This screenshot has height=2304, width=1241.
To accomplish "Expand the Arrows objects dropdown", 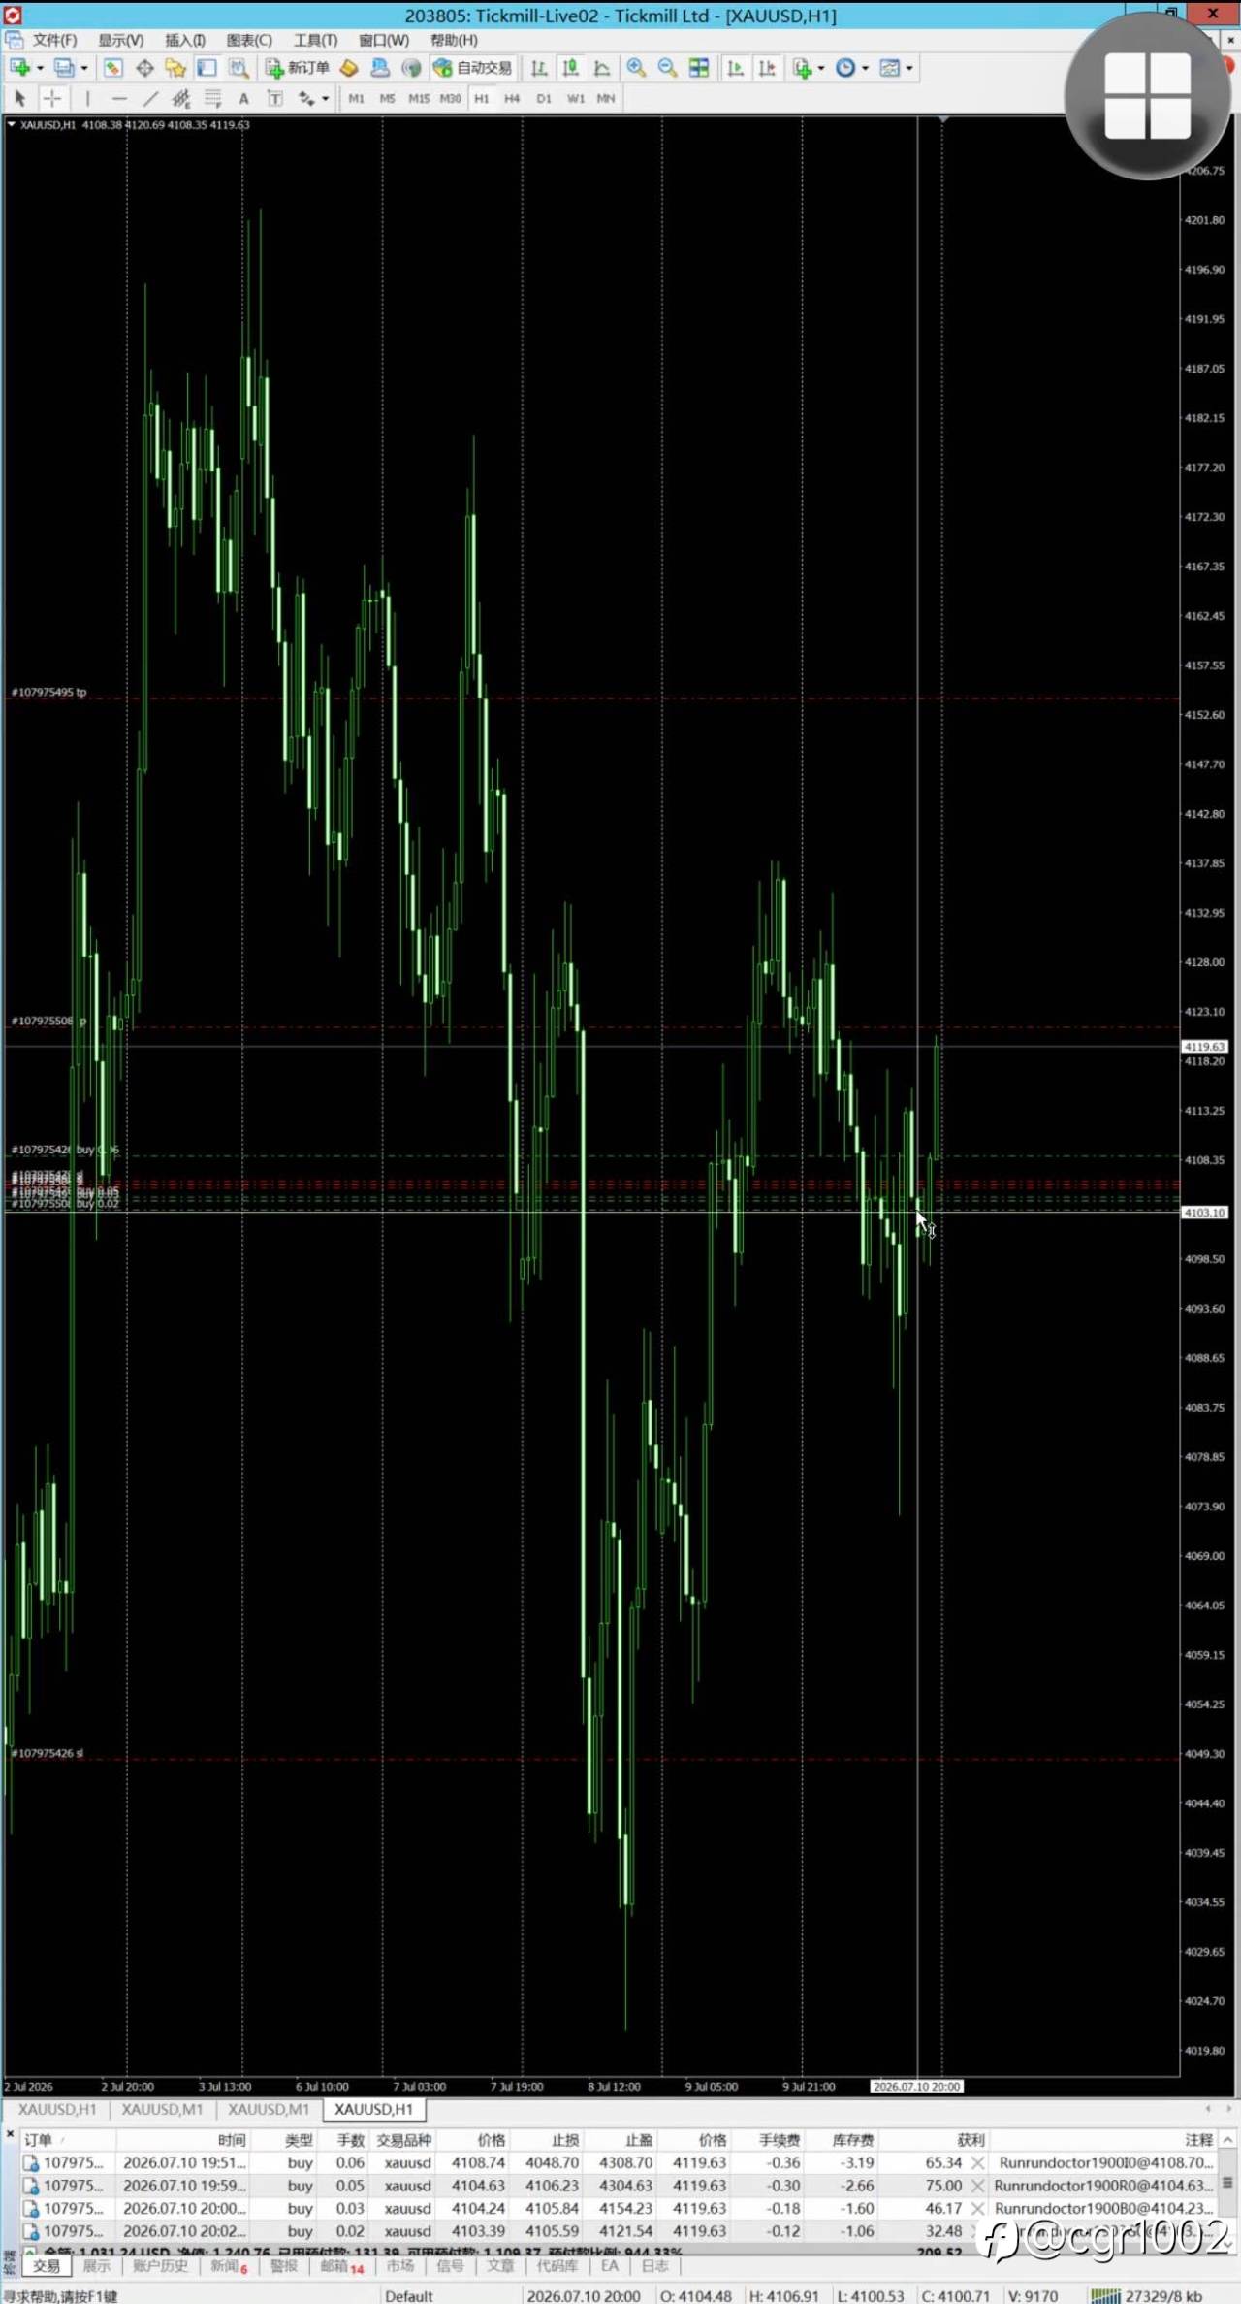I will point(325,99).
